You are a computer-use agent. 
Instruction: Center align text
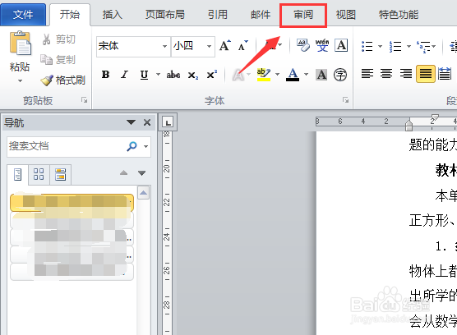[386, 74]
